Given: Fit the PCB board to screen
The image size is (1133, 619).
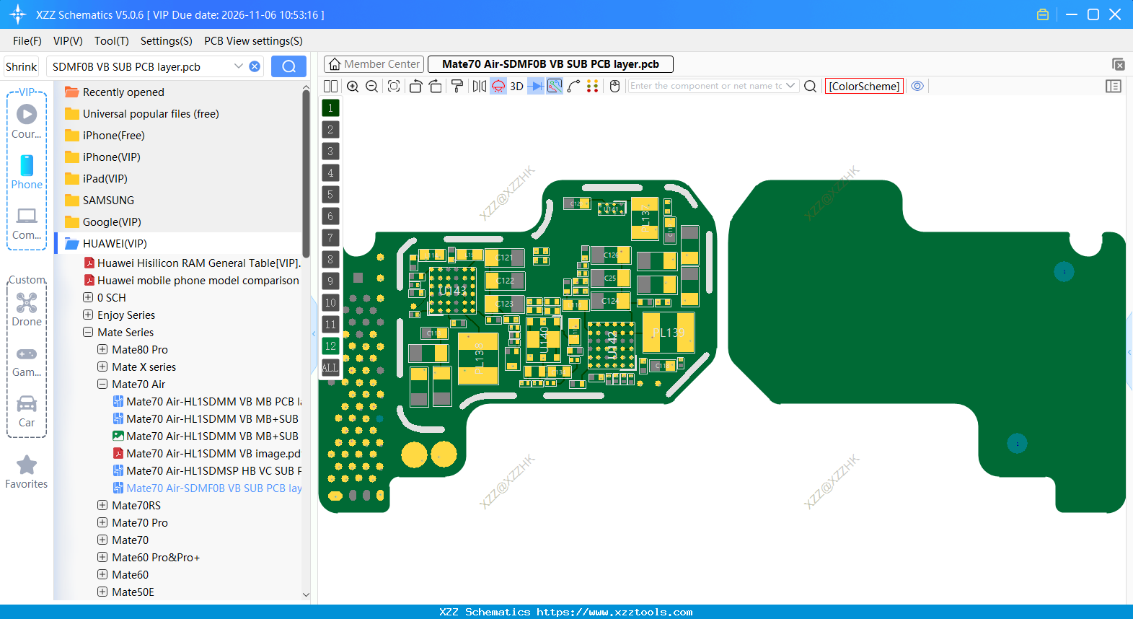Looking at the screenshot, I should [x=394, y=86].
